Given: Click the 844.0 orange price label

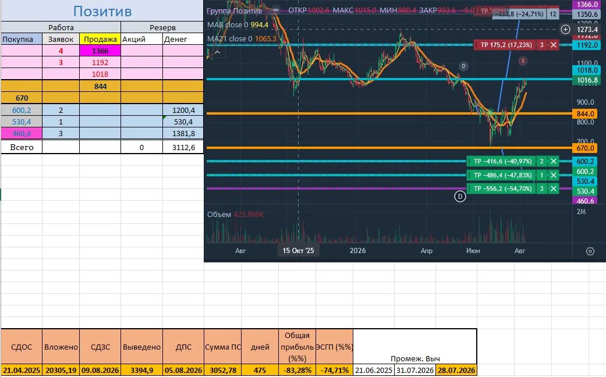Looking at the screenshot, I should pos(585,114).
